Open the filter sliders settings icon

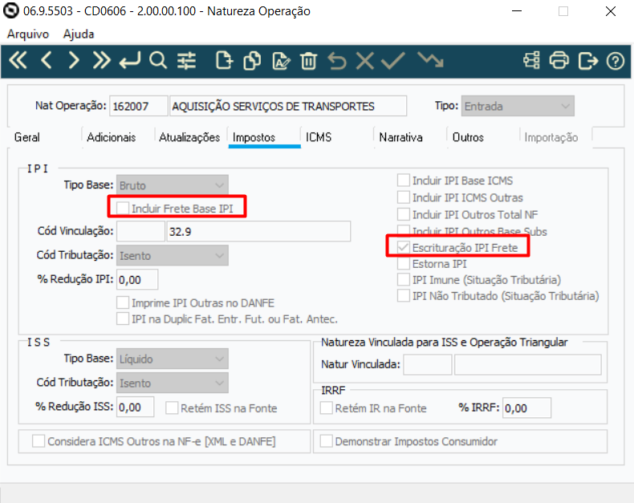coord(186,61)
